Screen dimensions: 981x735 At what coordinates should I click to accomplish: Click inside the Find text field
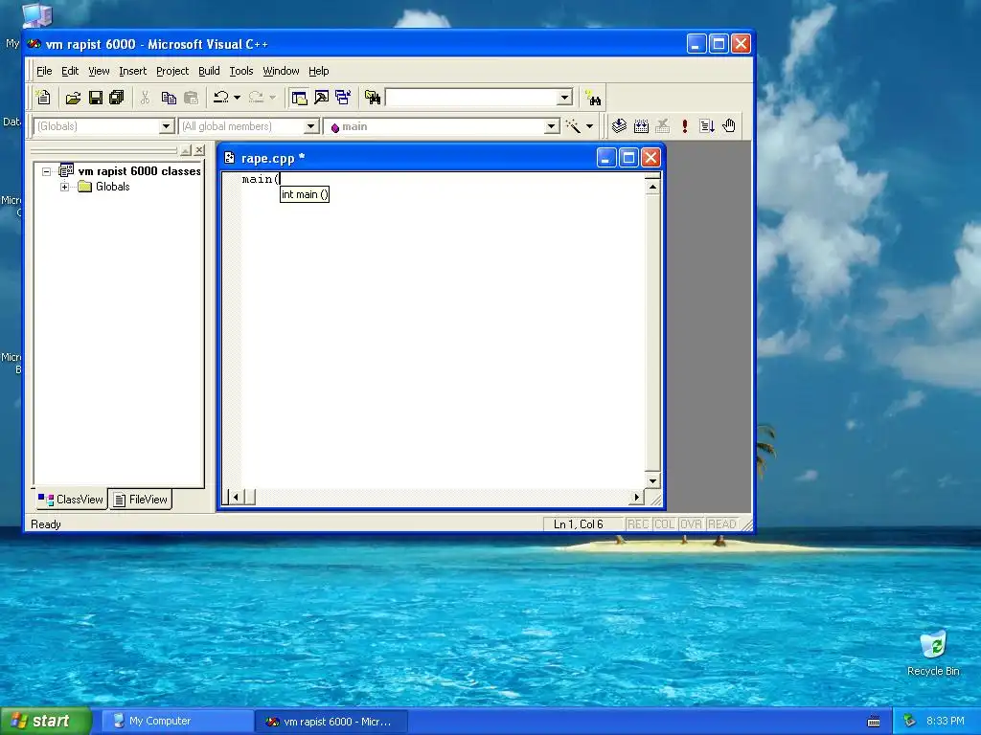471,98
